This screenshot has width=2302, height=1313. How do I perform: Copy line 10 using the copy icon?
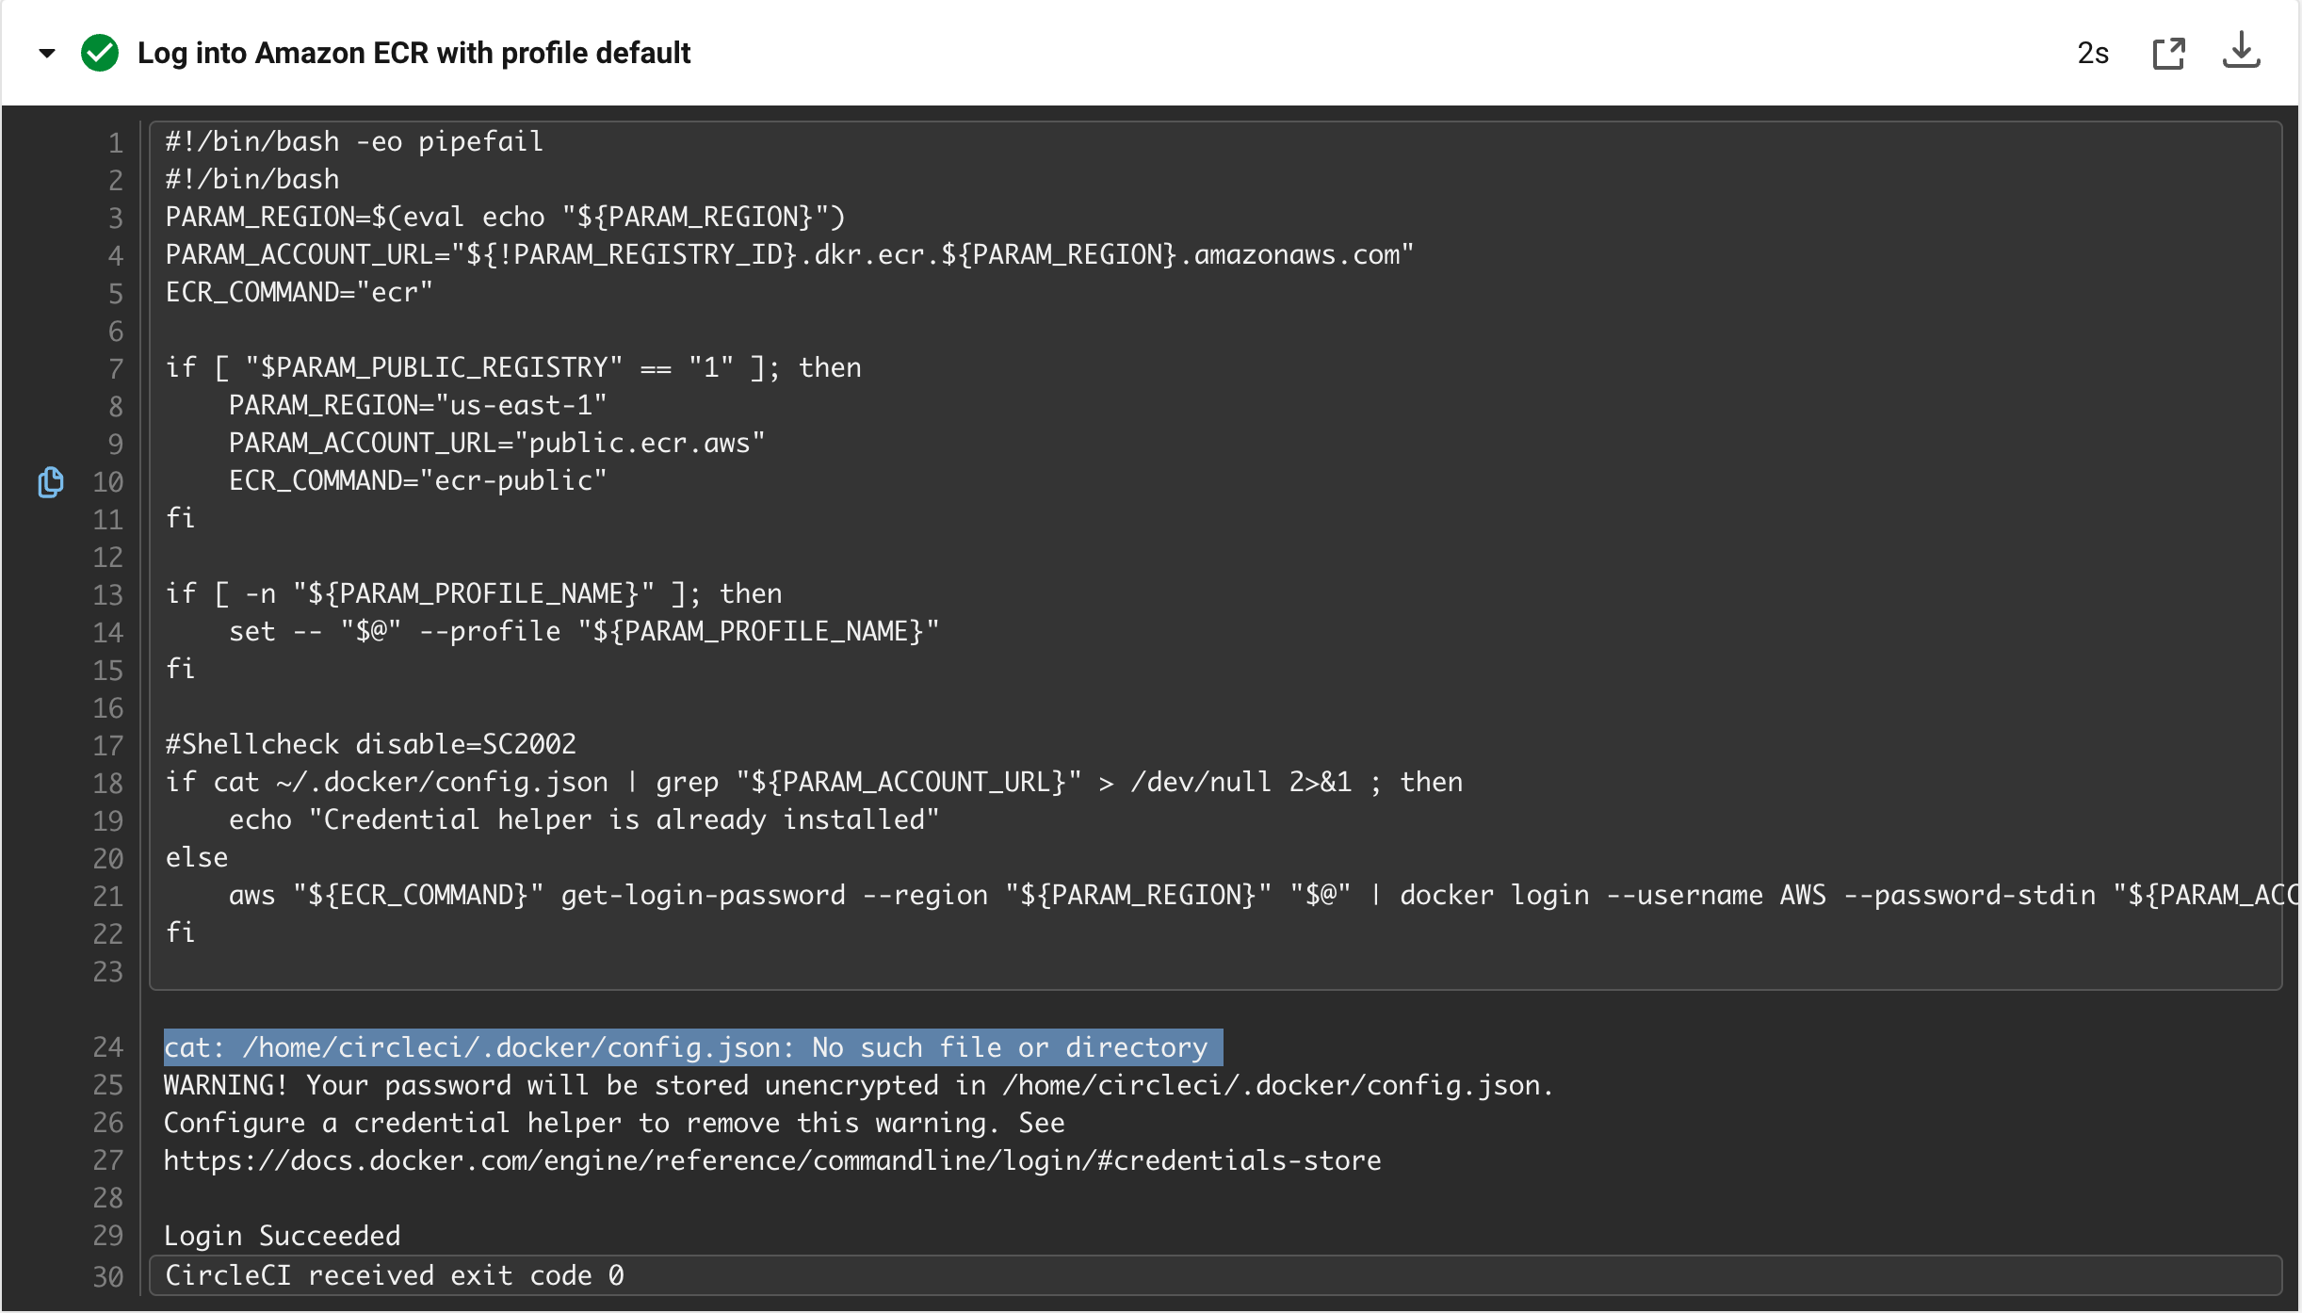(x=50, y=482)
